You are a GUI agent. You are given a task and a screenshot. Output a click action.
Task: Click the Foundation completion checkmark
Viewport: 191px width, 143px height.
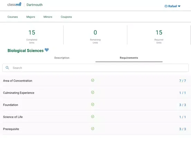tap(93, 104)
